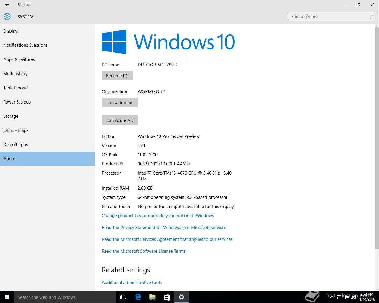
Task: Click the Related settings heading
Action: [126, 270]
